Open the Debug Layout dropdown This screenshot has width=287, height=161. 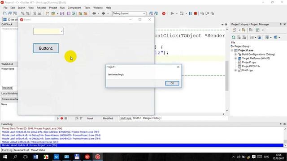144,13
